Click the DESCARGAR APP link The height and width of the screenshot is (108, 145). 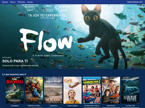coord(135,2)
